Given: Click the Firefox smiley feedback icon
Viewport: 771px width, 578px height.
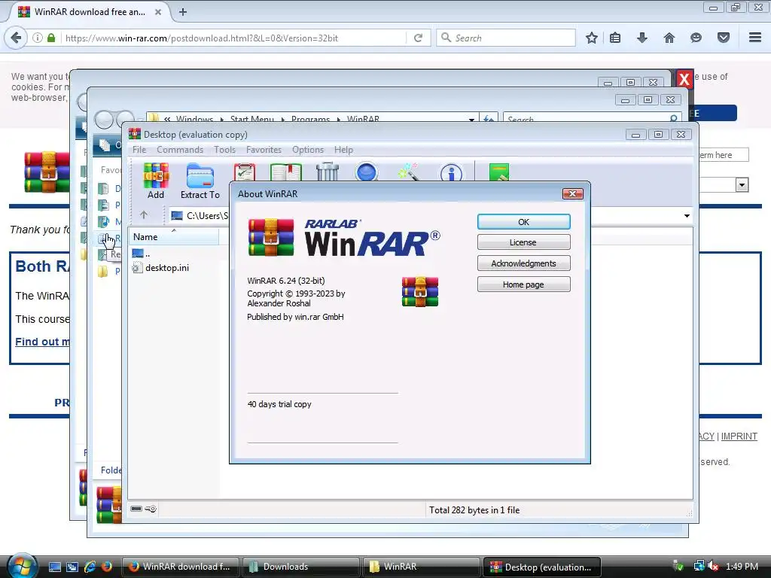Looking at the screenshot, I should point(696,38).
